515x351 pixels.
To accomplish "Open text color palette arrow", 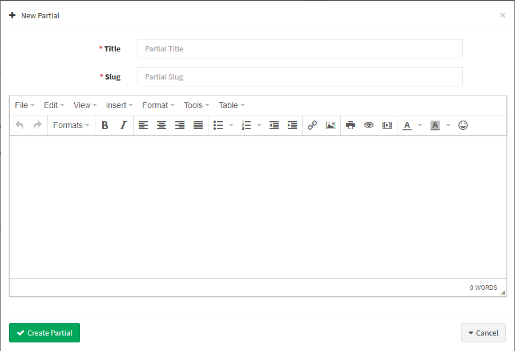I will click(x=420, y=125).
